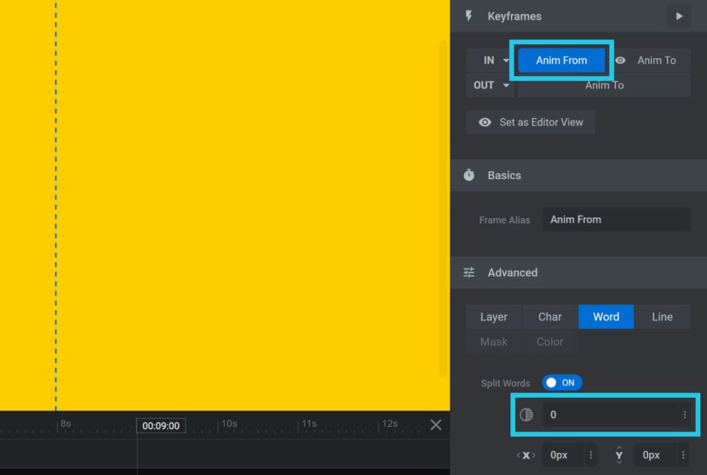Screen dimensions: 707x475
Task: Click the Keyframes panel lightning bolt icon
Action: 469,16
